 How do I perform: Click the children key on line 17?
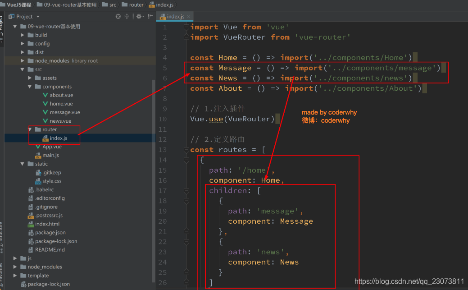click(228, 190)
